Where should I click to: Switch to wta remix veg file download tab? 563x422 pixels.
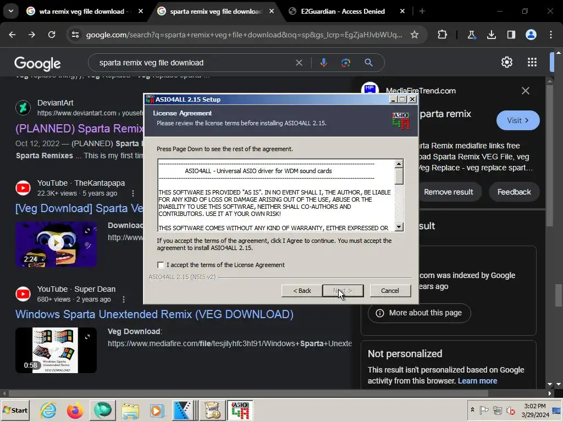coord(84,12)
